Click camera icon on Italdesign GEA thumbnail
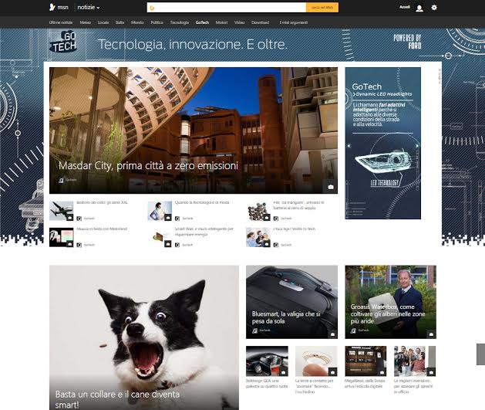Viewport: 485px width, 410px height. click(283, 371)
